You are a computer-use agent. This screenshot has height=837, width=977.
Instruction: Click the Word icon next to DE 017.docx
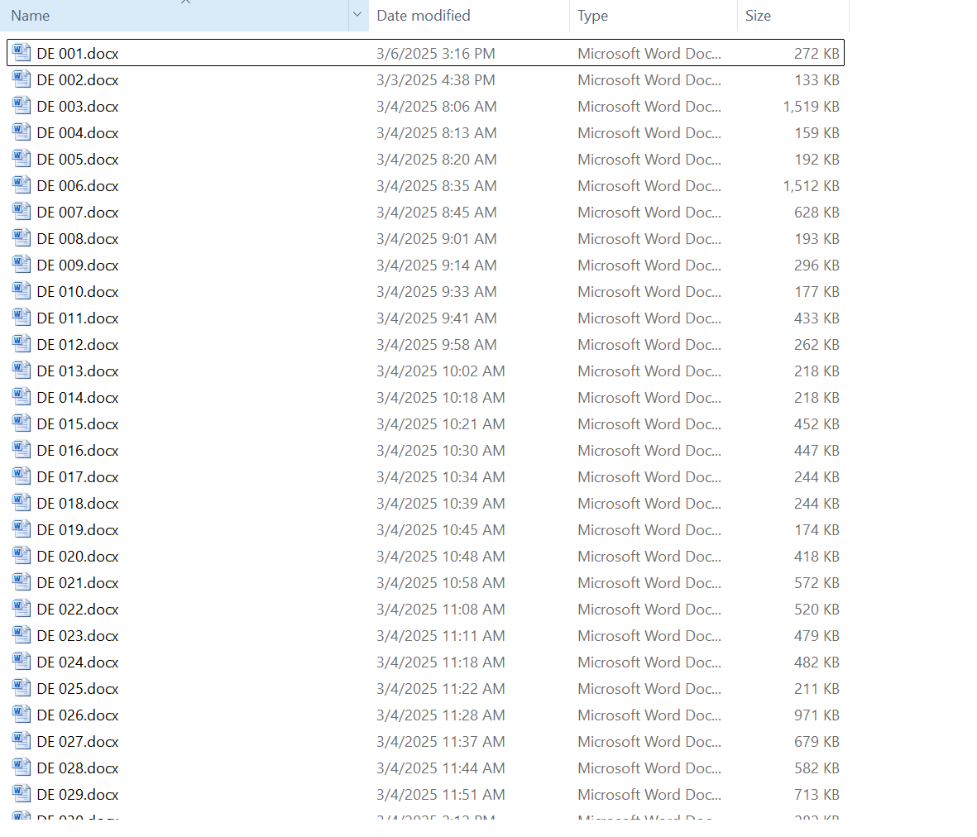(x=22, y=476)
